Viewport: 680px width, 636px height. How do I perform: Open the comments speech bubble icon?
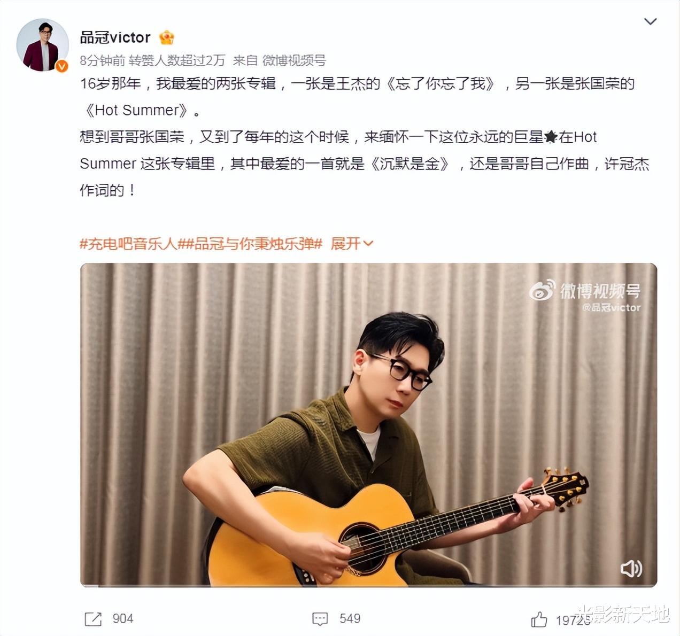pyautogui.click(x=320, y=619)
